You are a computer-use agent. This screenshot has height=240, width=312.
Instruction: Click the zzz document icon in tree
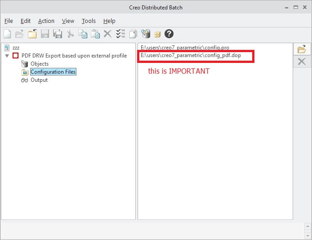(x=7, y=48)
